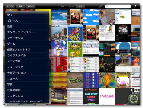The image size is (143, 108).
Task: Tap the green Shuffle button
Action: [x=134, y=99]
